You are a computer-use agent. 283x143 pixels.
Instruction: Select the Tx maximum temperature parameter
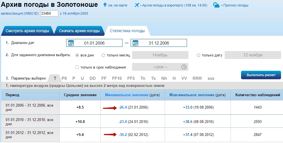tap(153, 78)
